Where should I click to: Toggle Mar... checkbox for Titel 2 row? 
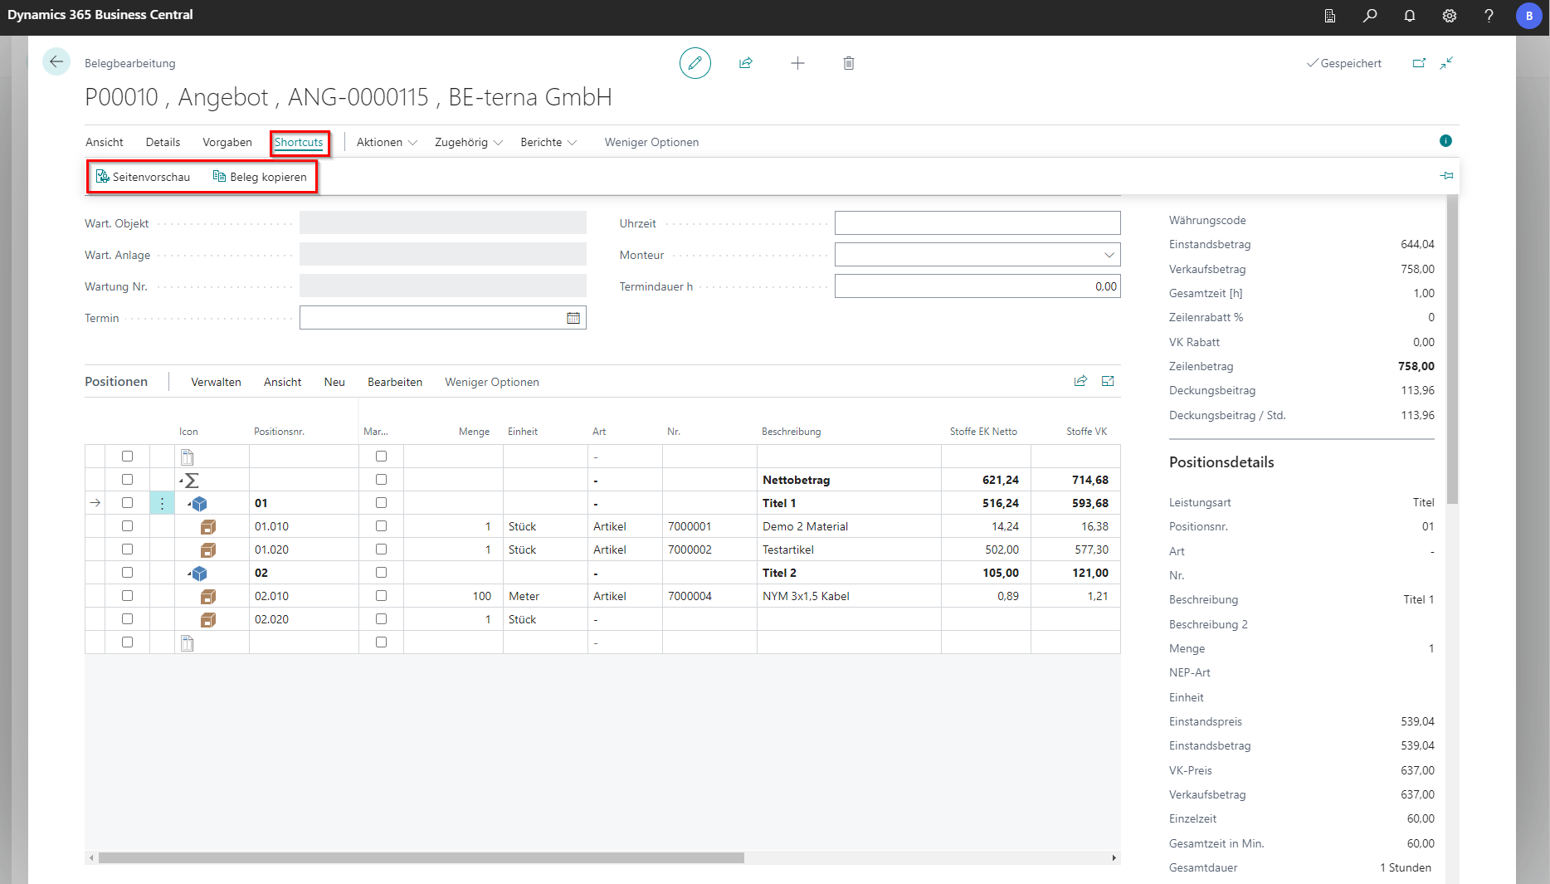point(381,573)
